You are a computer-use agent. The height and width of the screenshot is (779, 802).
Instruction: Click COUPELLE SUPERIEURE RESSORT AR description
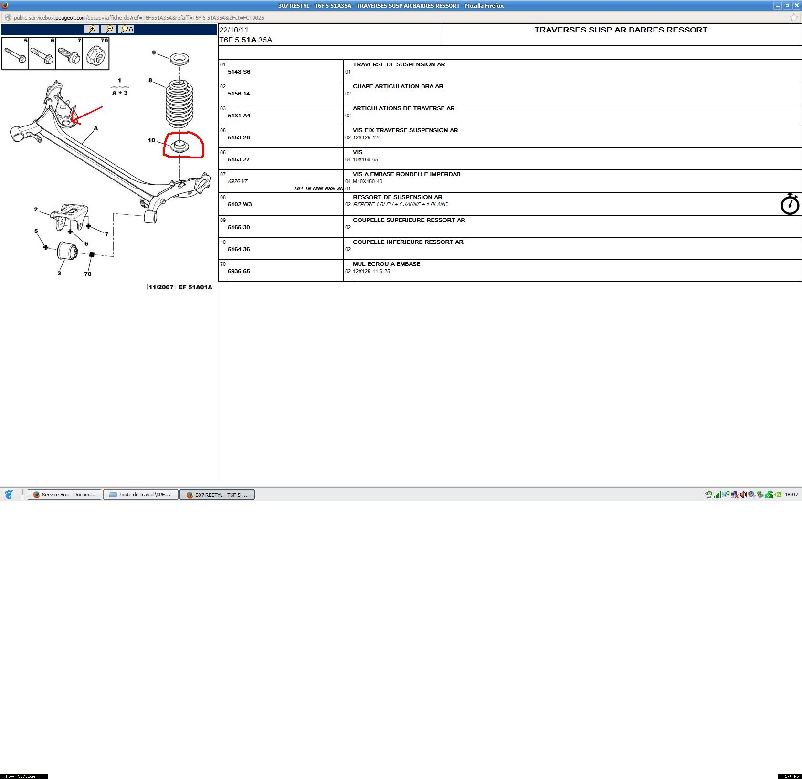409,220
